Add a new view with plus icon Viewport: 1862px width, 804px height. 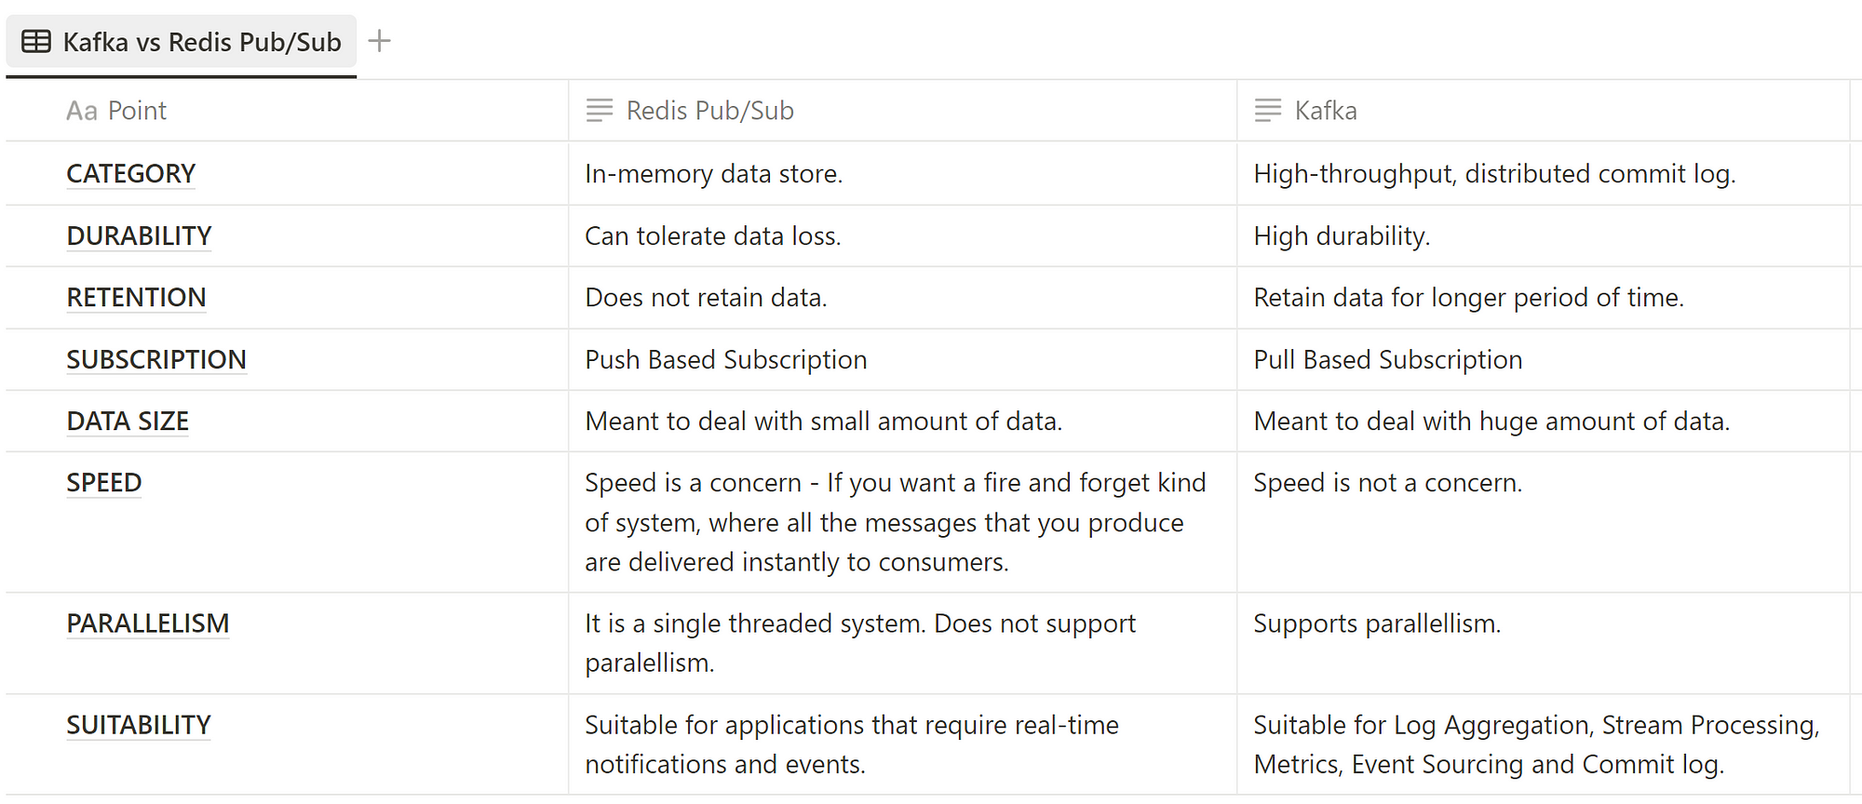(x=379, y=41)
